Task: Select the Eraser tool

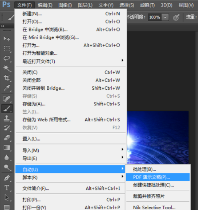Action: tap(7, 138)
